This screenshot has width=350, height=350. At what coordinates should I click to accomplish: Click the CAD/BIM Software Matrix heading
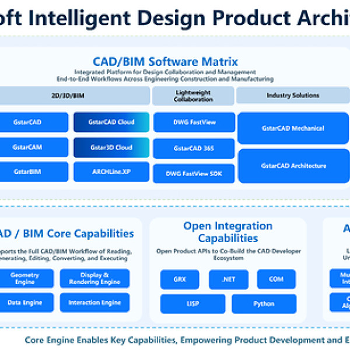166,62
